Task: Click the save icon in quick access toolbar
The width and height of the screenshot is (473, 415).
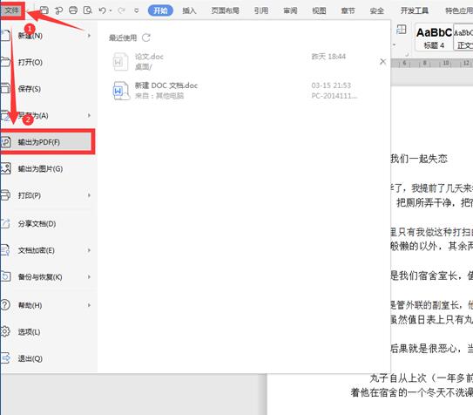Action: coord(44,10)
